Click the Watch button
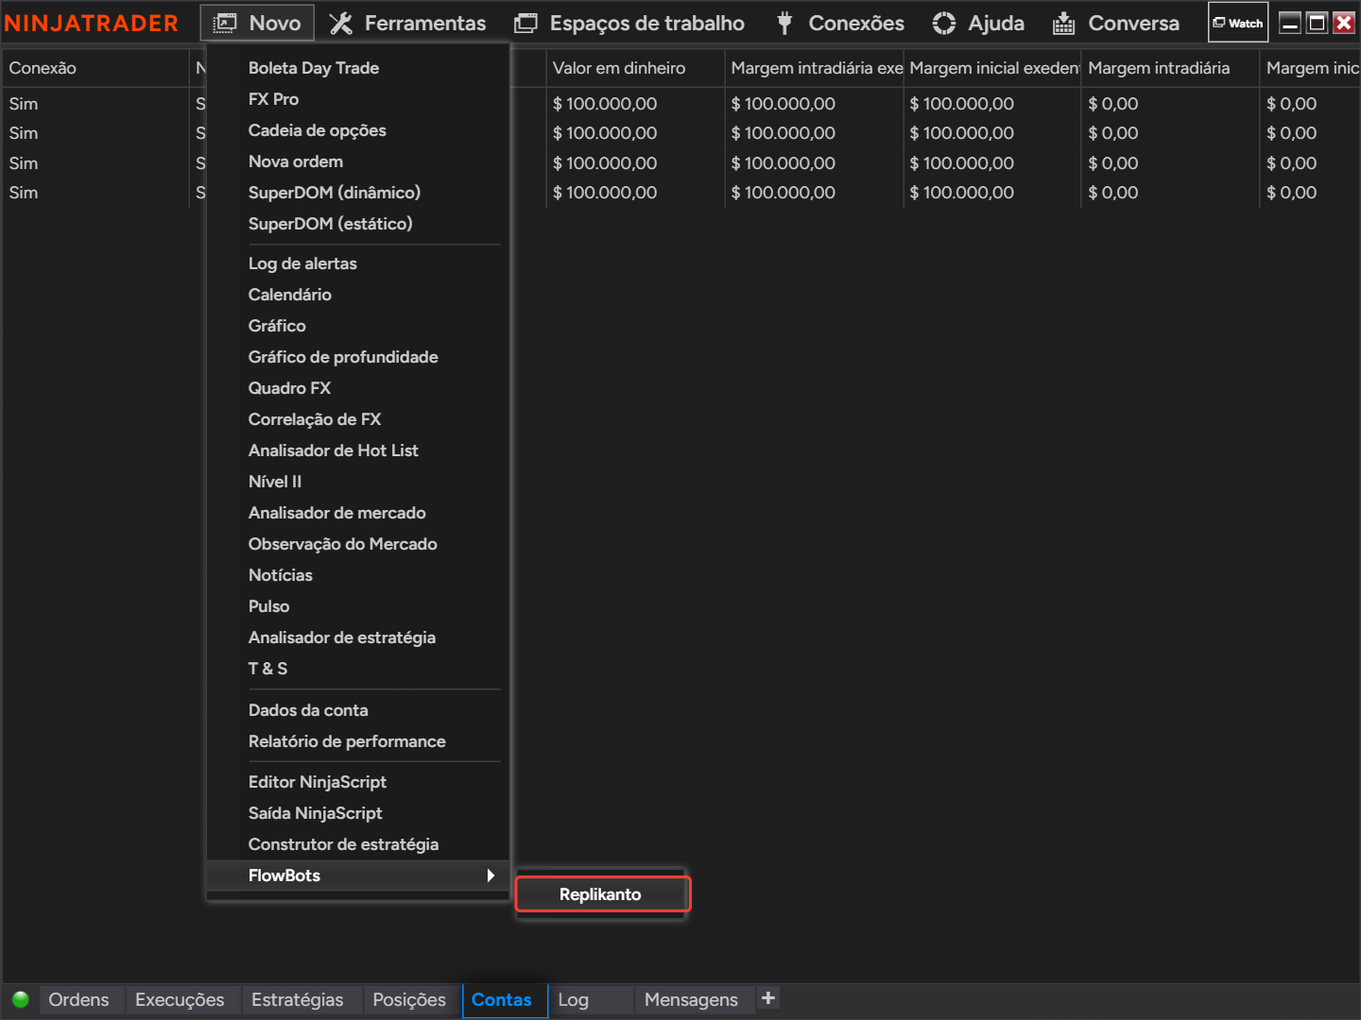1361x1020 pixels. click(1238, 23)
